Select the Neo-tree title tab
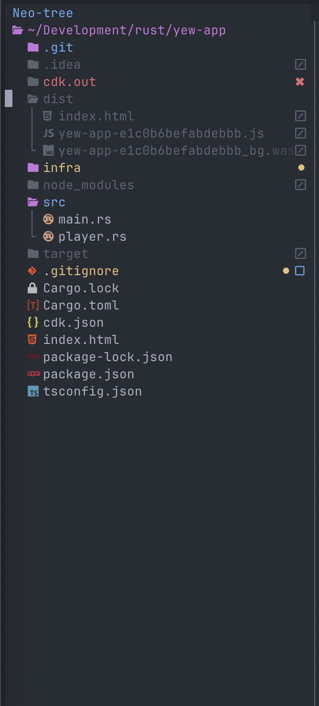 click(43, 13)
